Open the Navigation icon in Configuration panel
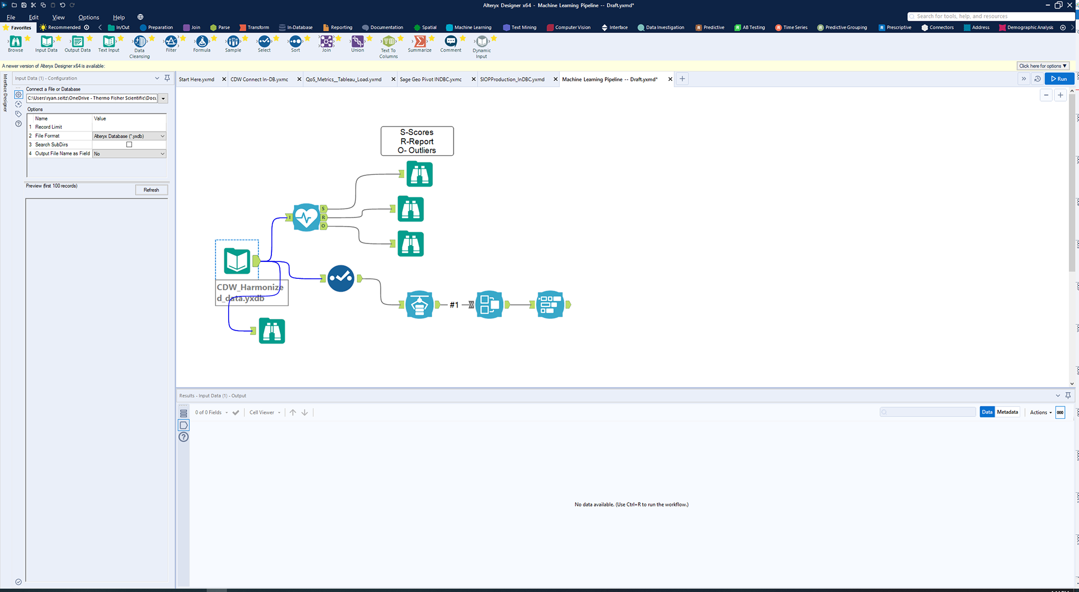The width and height of the screenshot is (1079, 592). [19, 104]
